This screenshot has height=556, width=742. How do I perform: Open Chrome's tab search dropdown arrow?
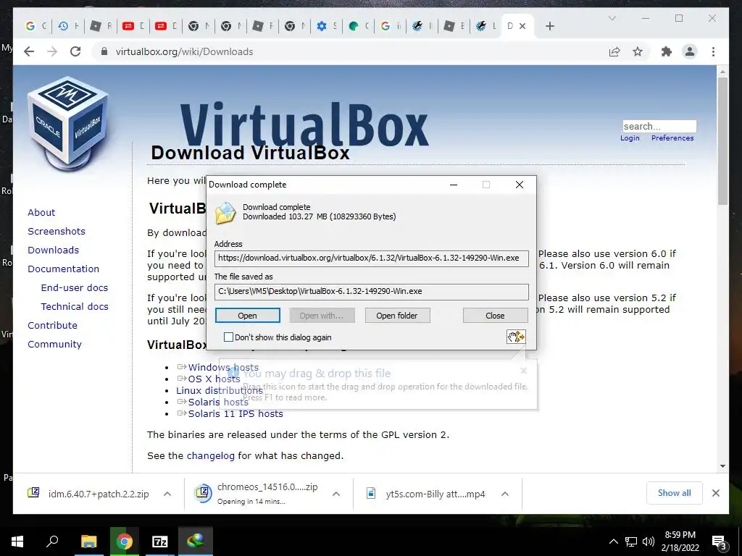(612, 18)
